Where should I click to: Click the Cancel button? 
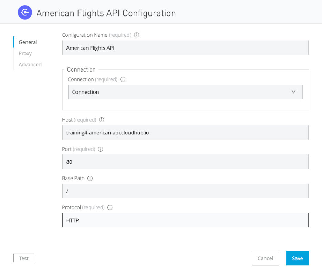[265, 258]
